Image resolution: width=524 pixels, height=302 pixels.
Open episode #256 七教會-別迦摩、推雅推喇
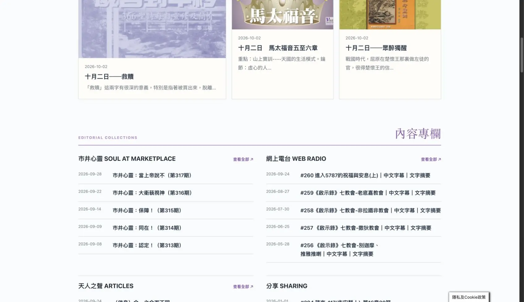(340, 250)
